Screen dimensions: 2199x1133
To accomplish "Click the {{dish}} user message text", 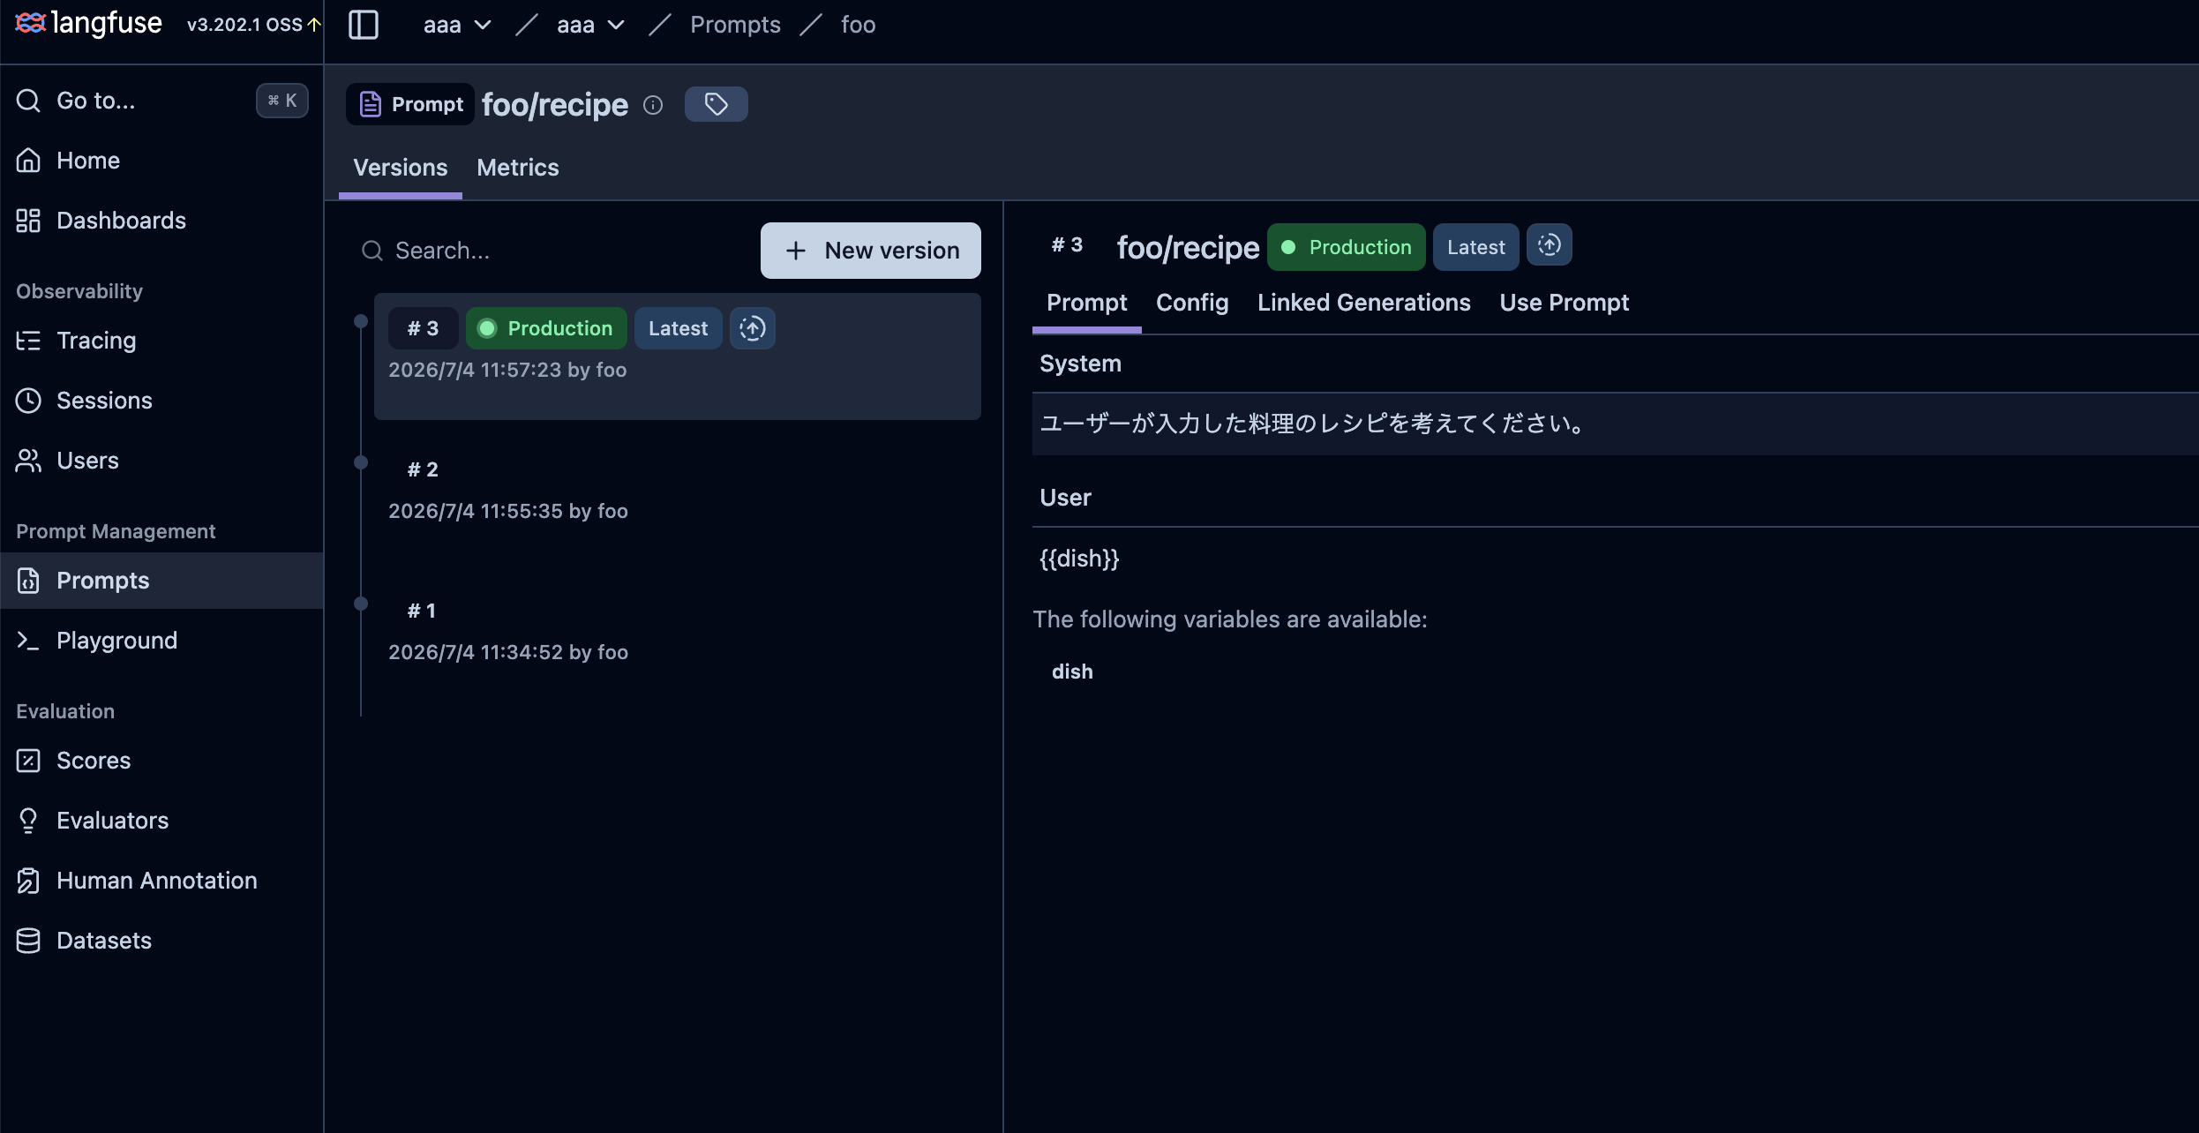I will 1079,559.
